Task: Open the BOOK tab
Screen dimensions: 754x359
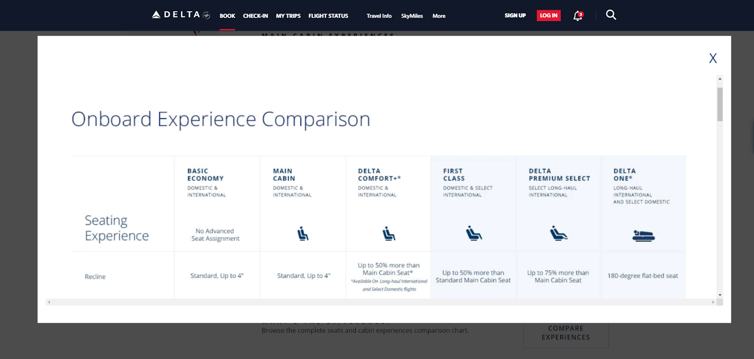Action: point(227,16)
